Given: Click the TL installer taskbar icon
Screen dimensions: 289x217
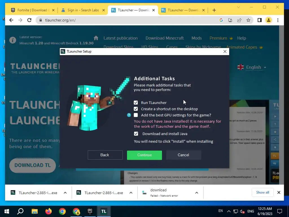Looking at the screenshot, I should click(104, 211).
